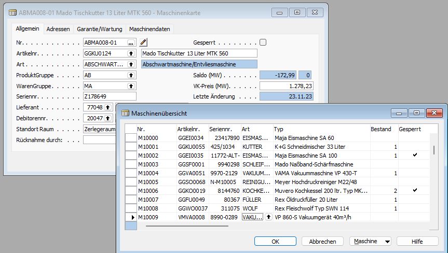448x253 pixels.
Task: Open the WarenGruppe lookup arrow
Action: [x=131, y=86]
